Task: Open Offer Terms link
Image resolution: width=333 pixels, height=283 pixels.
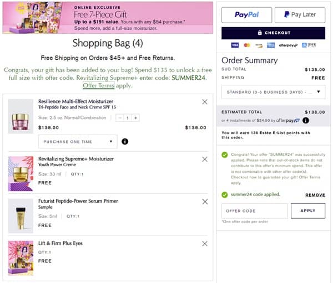Action: pyautogui.click(x=99, y=86)
